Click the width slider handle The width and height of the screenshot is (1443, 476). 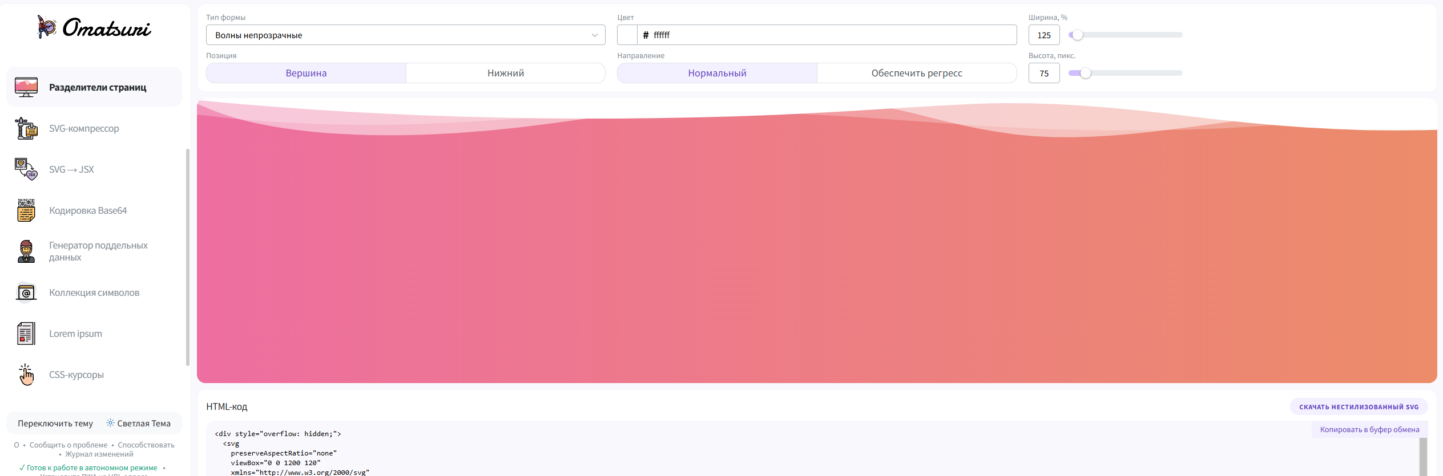click(x=1077, y=35)
